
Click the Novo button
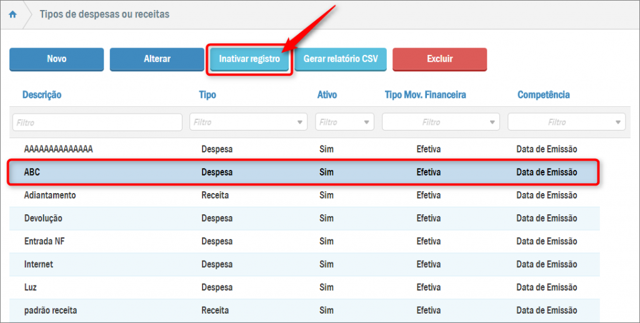coord(56,59)
